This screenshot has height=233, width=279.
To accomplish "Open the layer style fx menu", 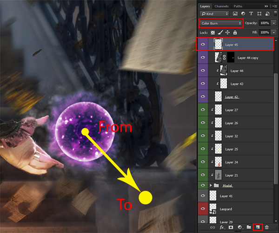I will pyautogui.click(x=222, y=227).
